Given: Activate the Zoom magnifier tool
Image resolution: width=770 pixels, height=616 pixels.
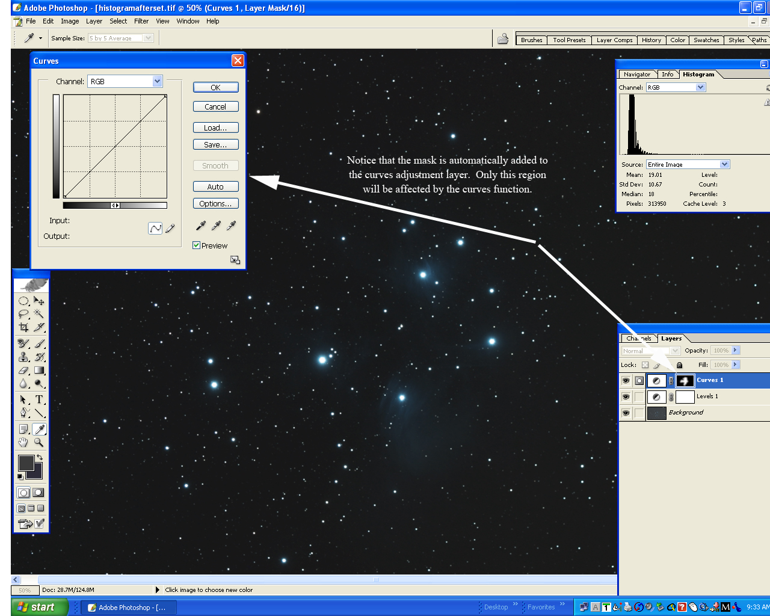Looking at the screenshot, I should tap(39, 443).
